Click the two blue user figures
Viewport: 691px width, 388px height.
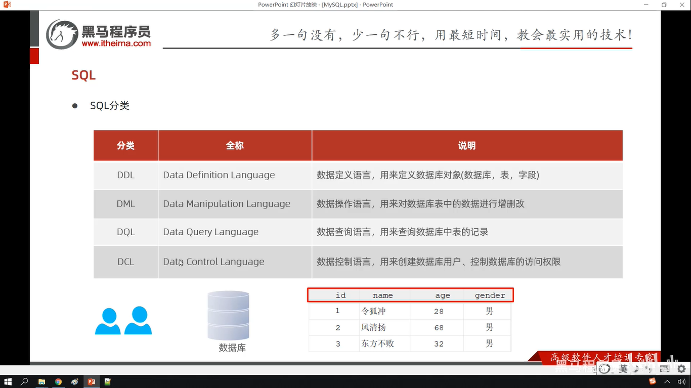[x=123, y=320]
